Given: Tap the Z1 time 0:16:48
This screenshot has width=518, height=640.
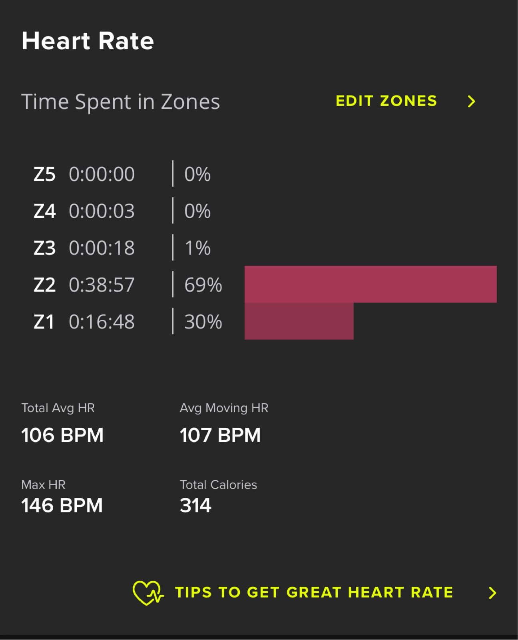Looking at the screenshot, I should 102,322.
